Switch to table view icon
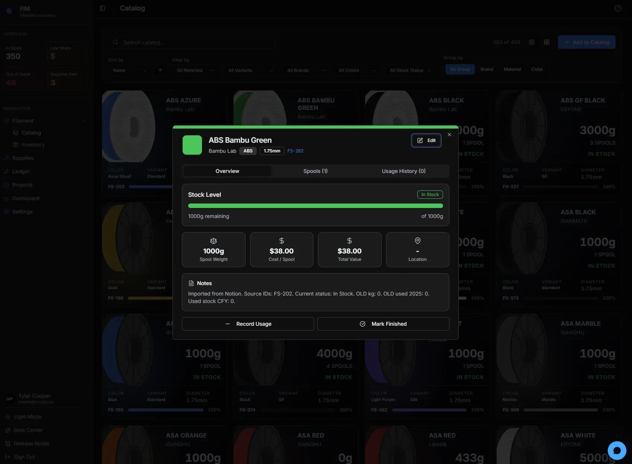 [x=547, y=42]
